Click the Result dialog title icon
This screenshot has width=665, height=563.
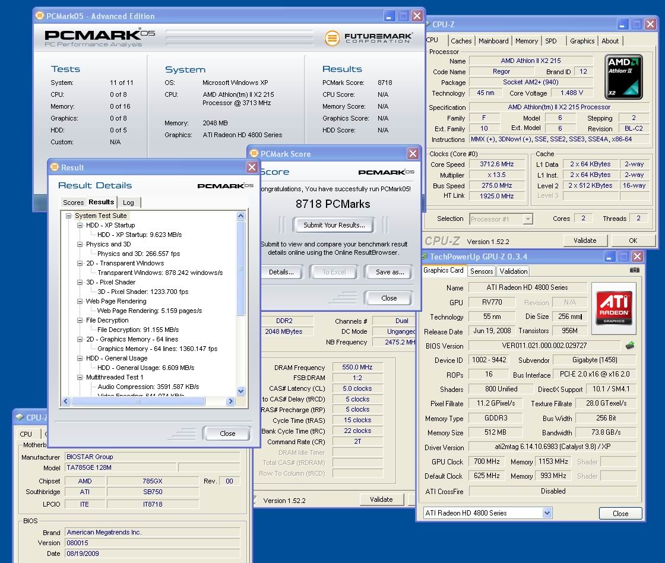pyautogui.click(x=55, y=167)
